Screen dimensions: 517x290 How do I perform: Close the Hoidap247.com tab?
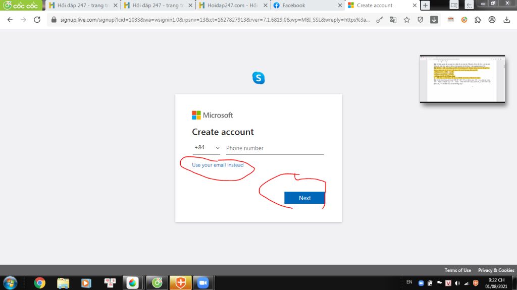pyautogui.click(x=266, y=5)
